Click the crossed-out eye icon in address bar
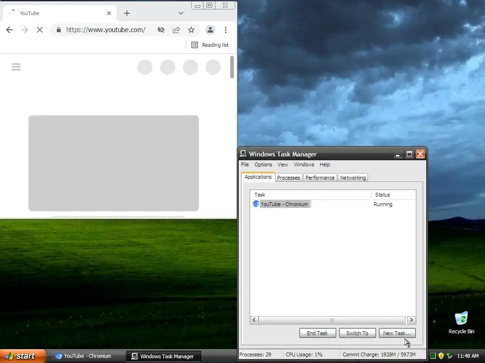The height and width of the screenshot is (363, 485). point(161,30)
